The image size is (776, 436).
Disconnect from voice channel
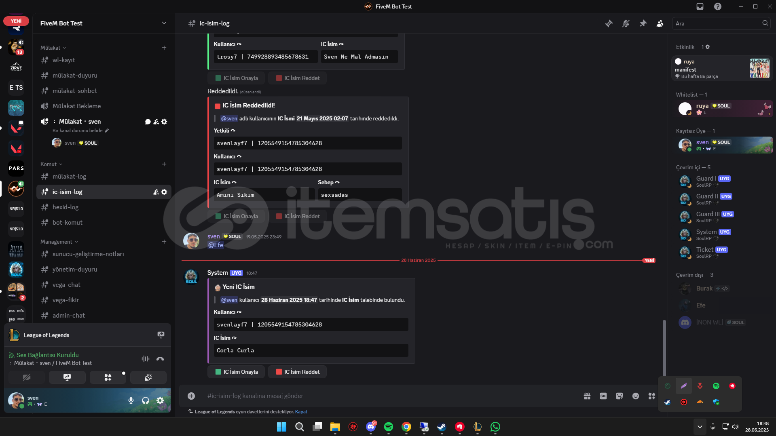(160, 359)
